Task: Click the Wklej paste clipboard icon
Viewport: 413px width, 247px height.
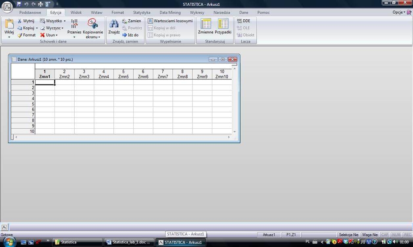Action: click(x=9, y=24)
